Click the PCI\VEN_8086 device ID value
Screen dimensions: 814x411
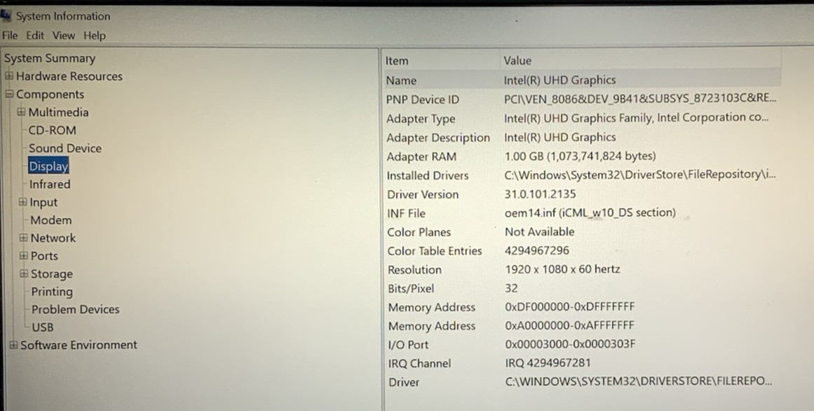[640, 98]
